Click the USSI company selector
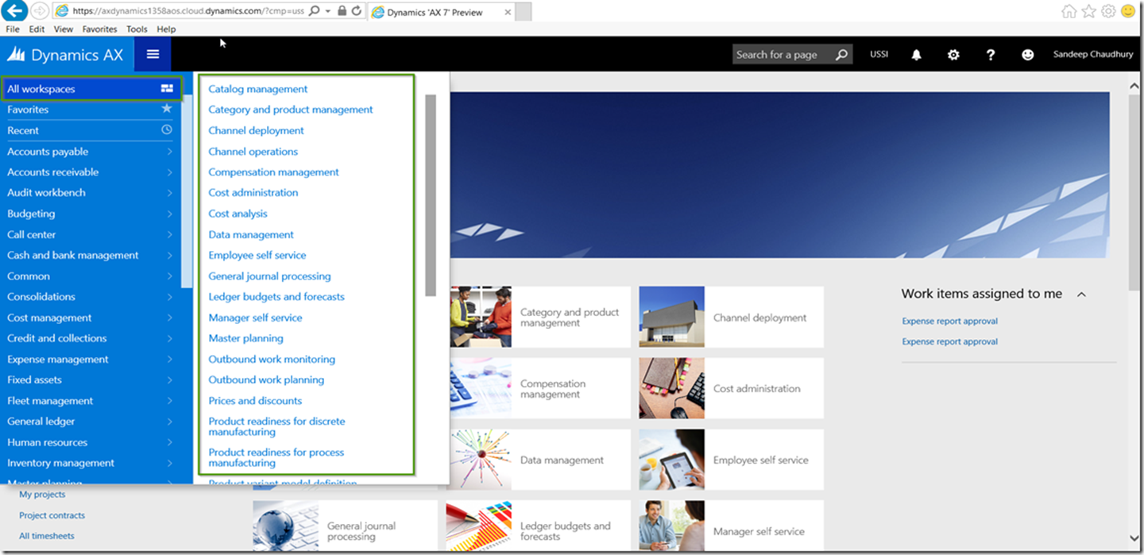The height and width of the screenshot is (555, 1144). (879, 55)
